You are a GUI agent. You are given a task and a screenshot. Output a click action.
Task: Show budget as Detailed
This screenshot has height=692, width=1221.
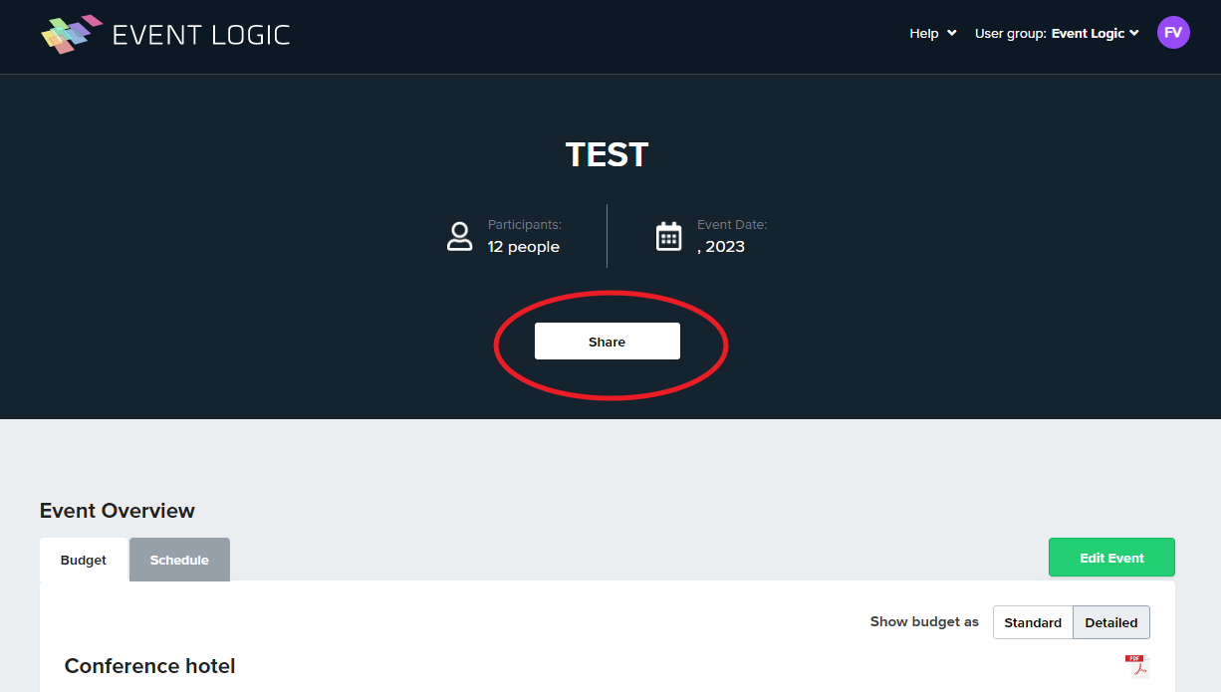(x=1111, y=622)
